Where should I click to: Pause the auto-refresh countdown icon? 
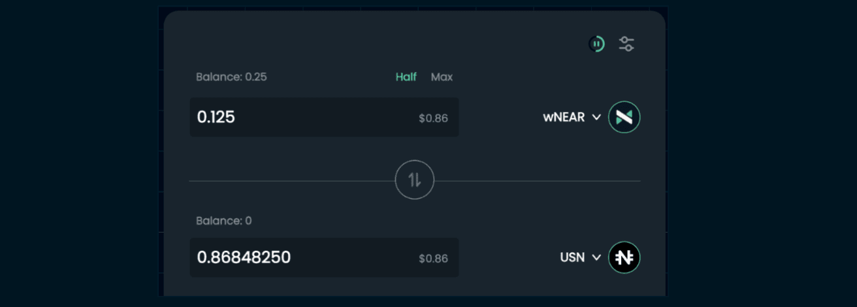(596, 44)
